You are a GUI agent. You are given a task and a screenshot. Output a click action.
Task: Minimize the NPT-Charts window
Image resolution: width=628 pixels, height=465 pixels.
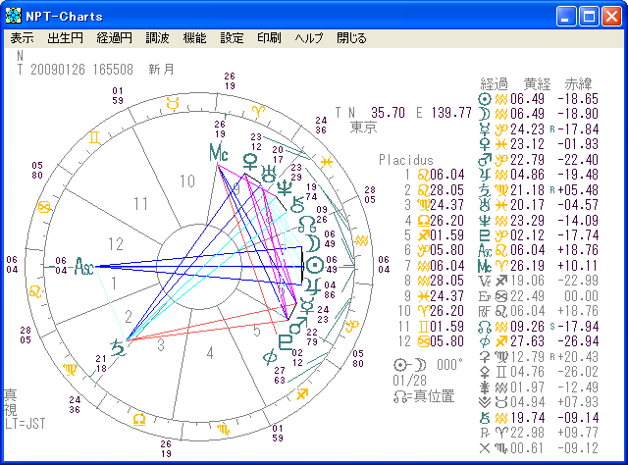coord(566,17)
